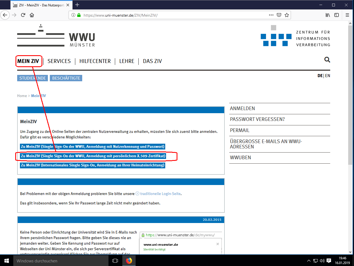Bookmark this page with the star icon
The width and height of the screenshot is (354, 266).
tap(287, 15)
